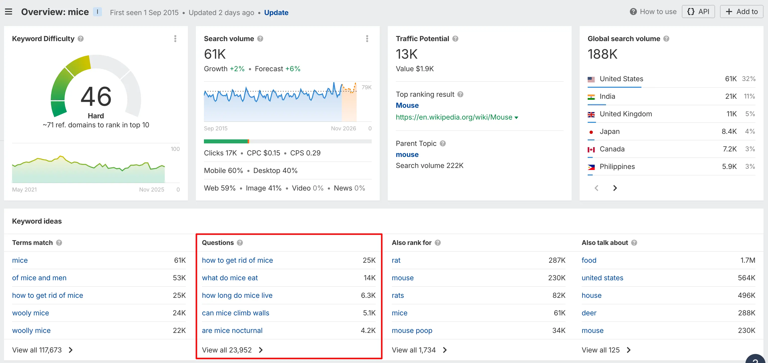Click Also rank for help icon
The image size is (768, 363).
click(438, 243)
